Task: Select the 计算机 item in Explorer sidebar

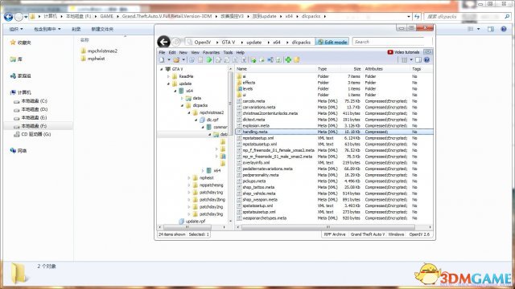Action: pos(21,93)
